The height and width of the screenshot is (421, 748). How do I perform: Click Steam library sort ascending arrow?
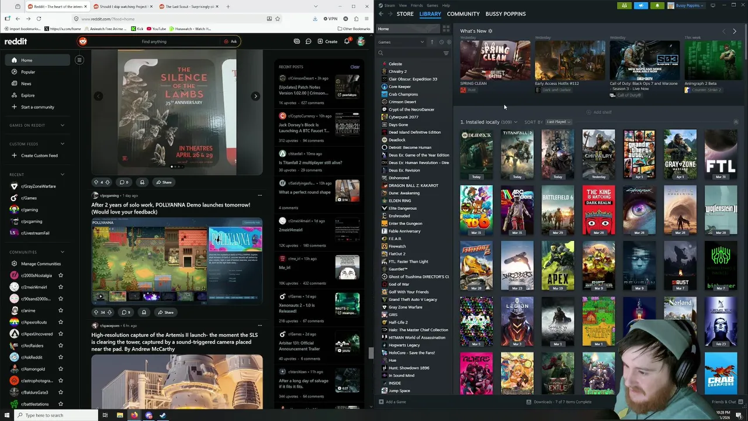click(x=432, y=42)
